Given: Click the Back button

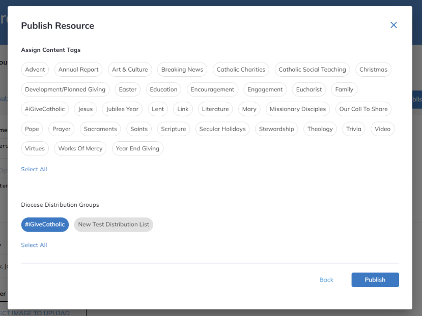Looking at the screenshot, I should pyautogui.click(x=326, y=279).
